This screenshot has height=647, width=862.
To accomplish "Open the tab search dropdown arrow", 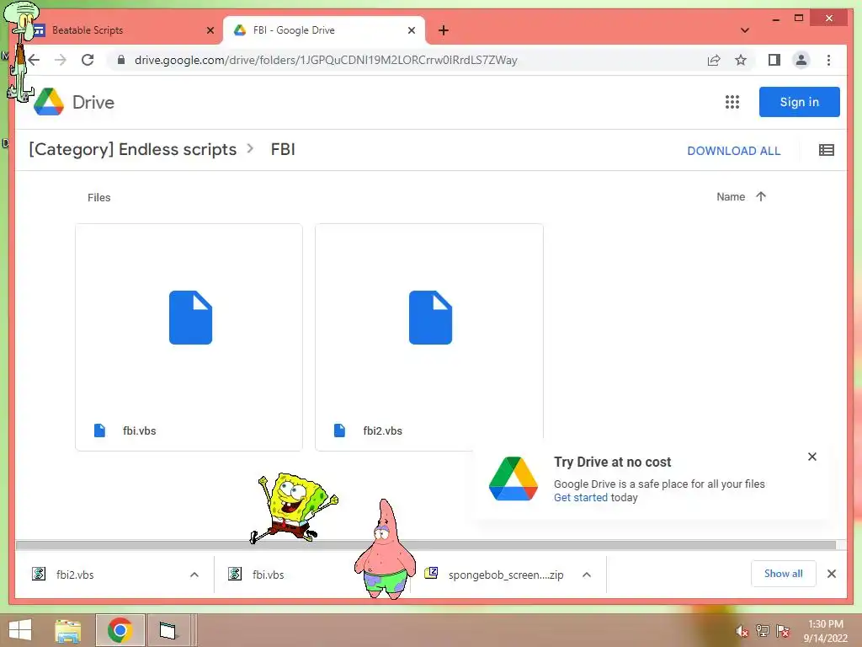I will [744, 30].
